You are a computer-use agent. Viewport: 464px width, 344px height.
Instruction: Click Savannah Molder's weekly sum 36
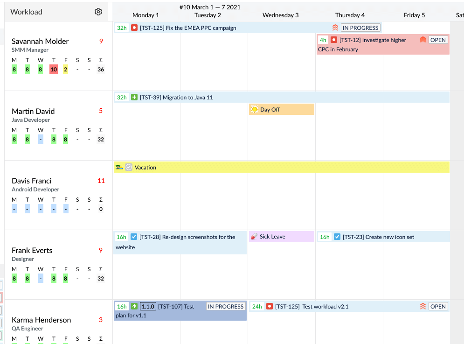101,70
